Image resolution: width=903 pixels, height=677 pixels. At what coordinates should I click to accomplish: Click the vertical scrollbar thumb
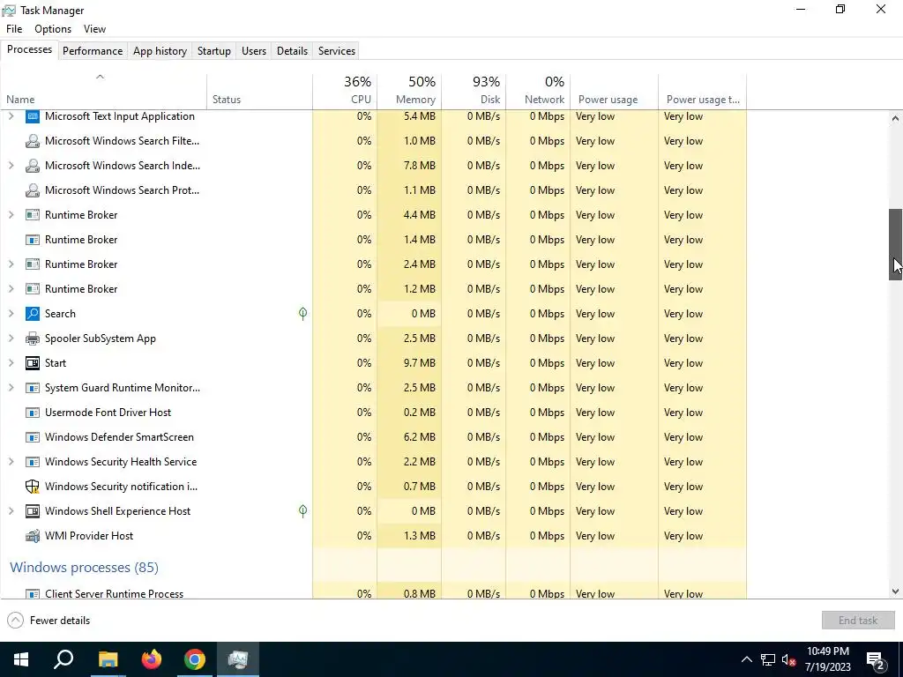pyautogui.click(x=895, y=245)
